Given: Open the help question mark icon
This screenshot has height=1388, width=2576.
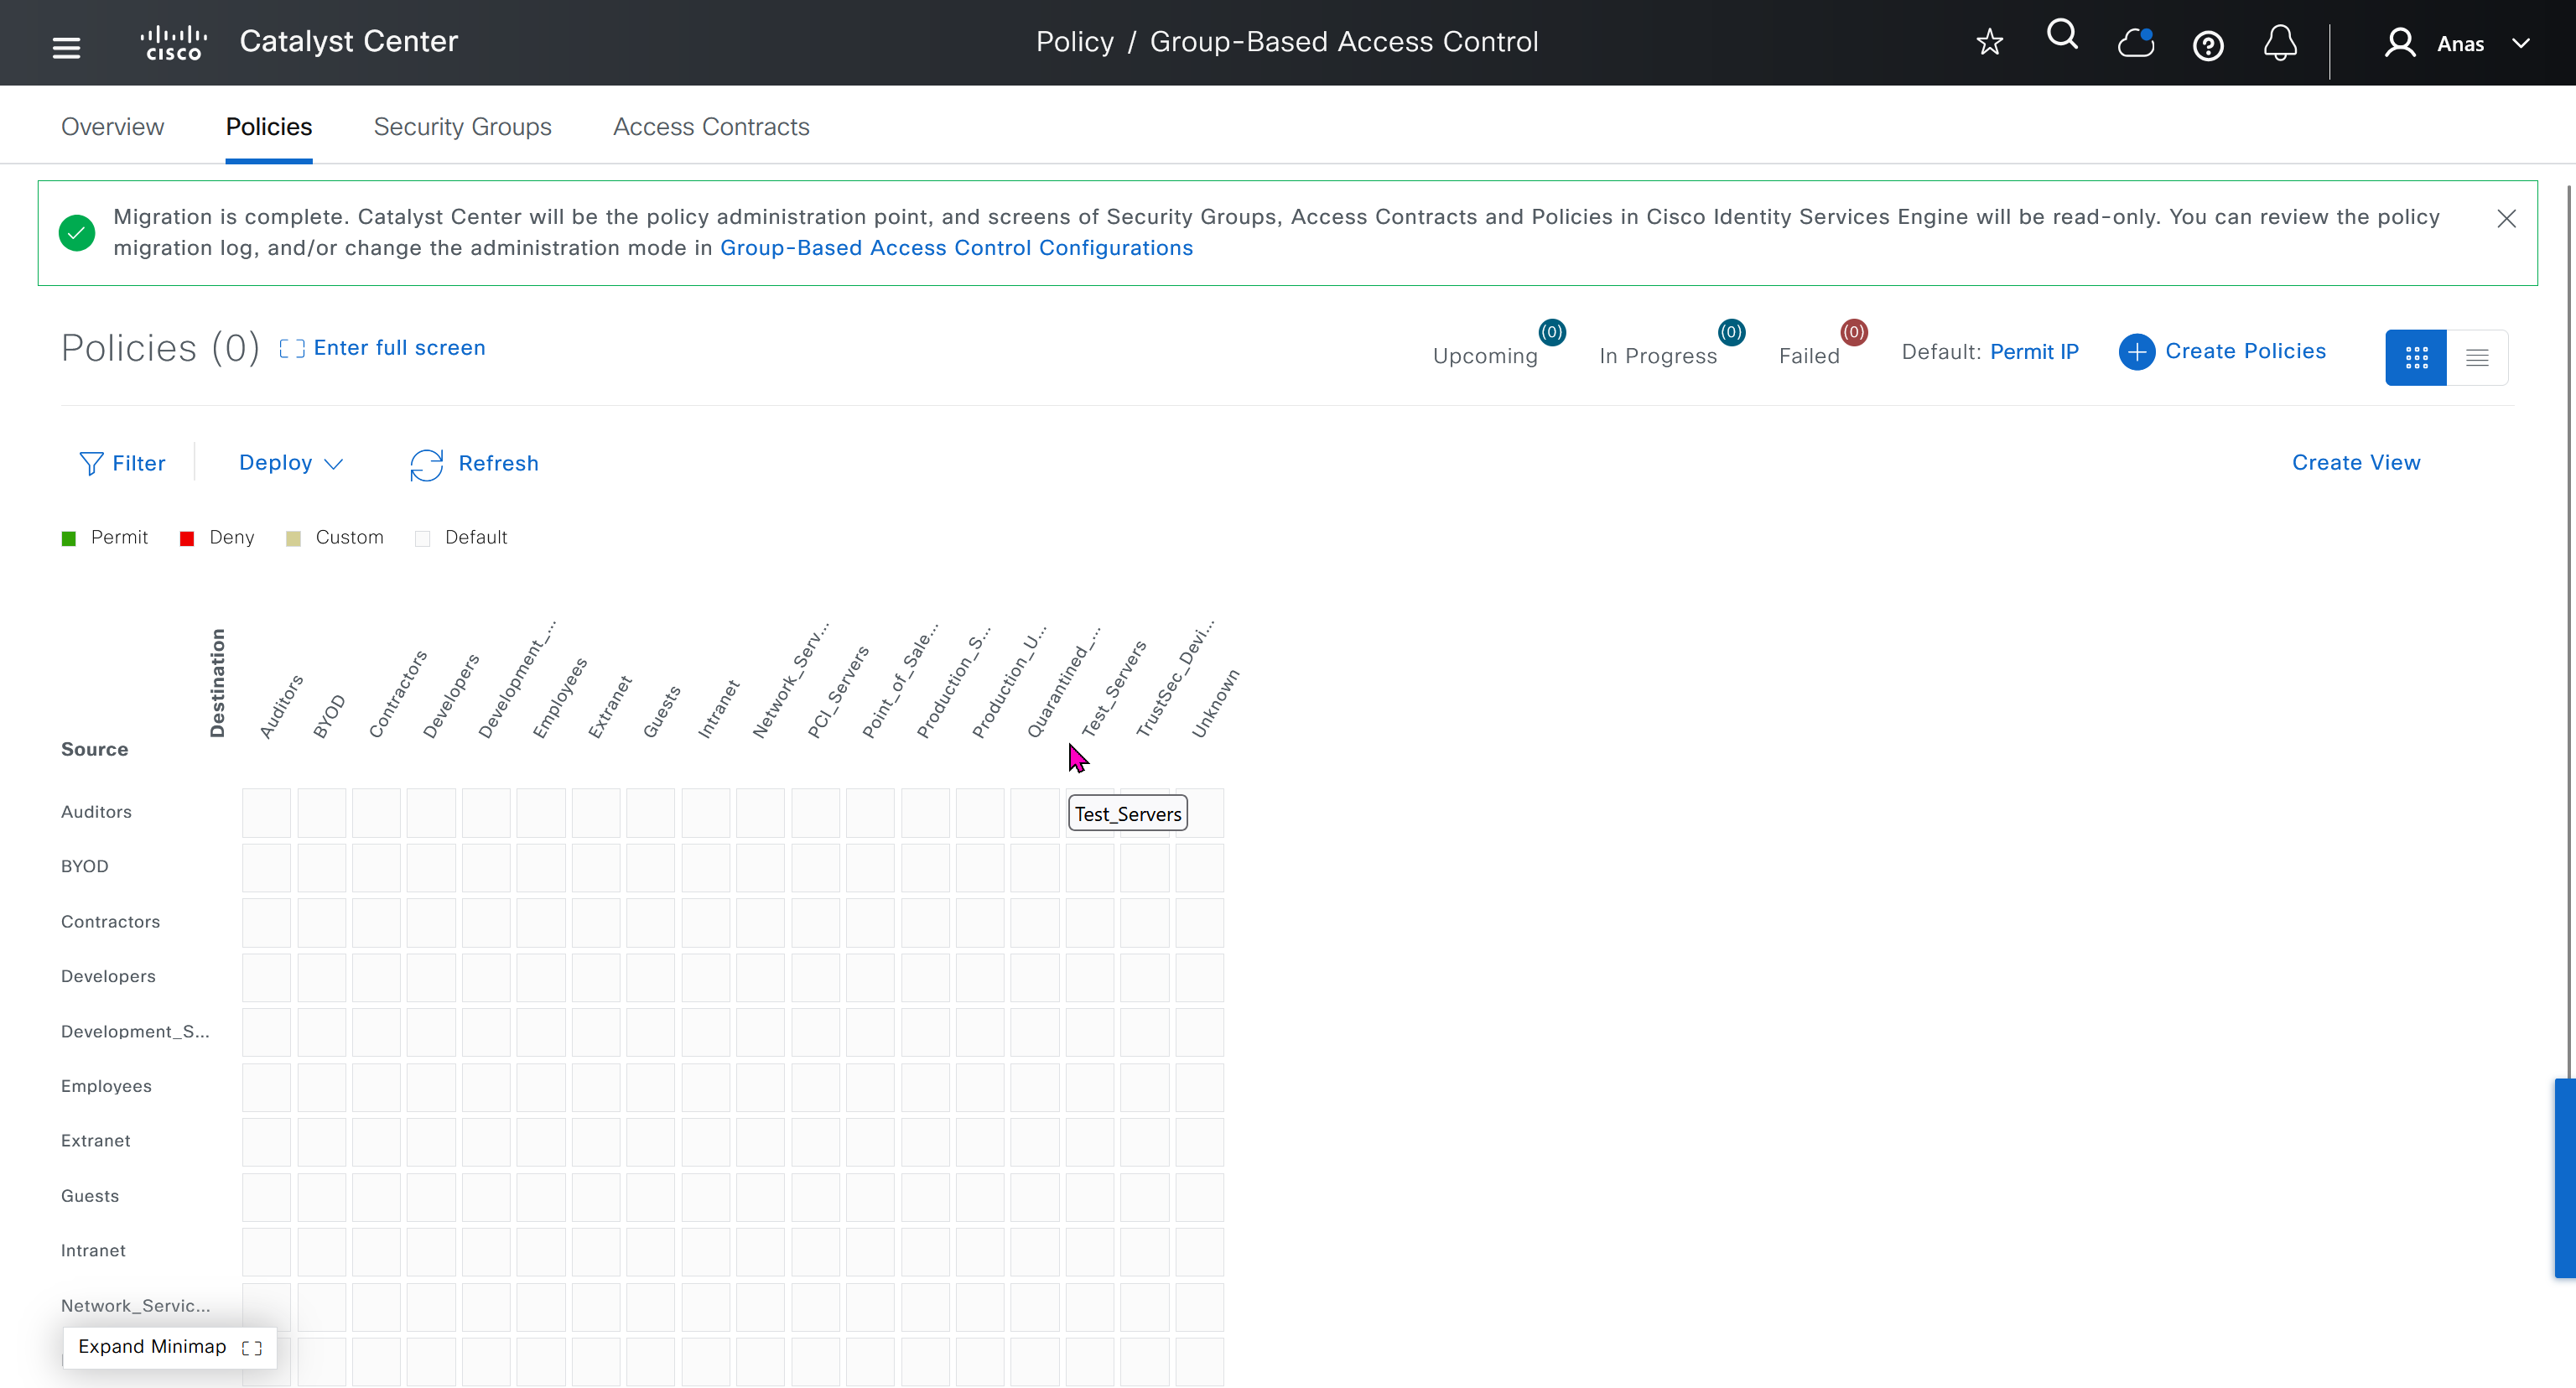Looking at the screenshot, I should (2207, 46).
